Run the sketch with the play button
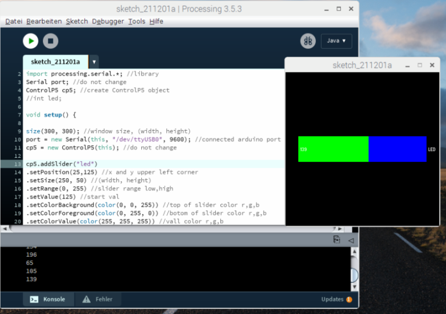The width and height of the screenshot is (446, 314). click(30, 41)
